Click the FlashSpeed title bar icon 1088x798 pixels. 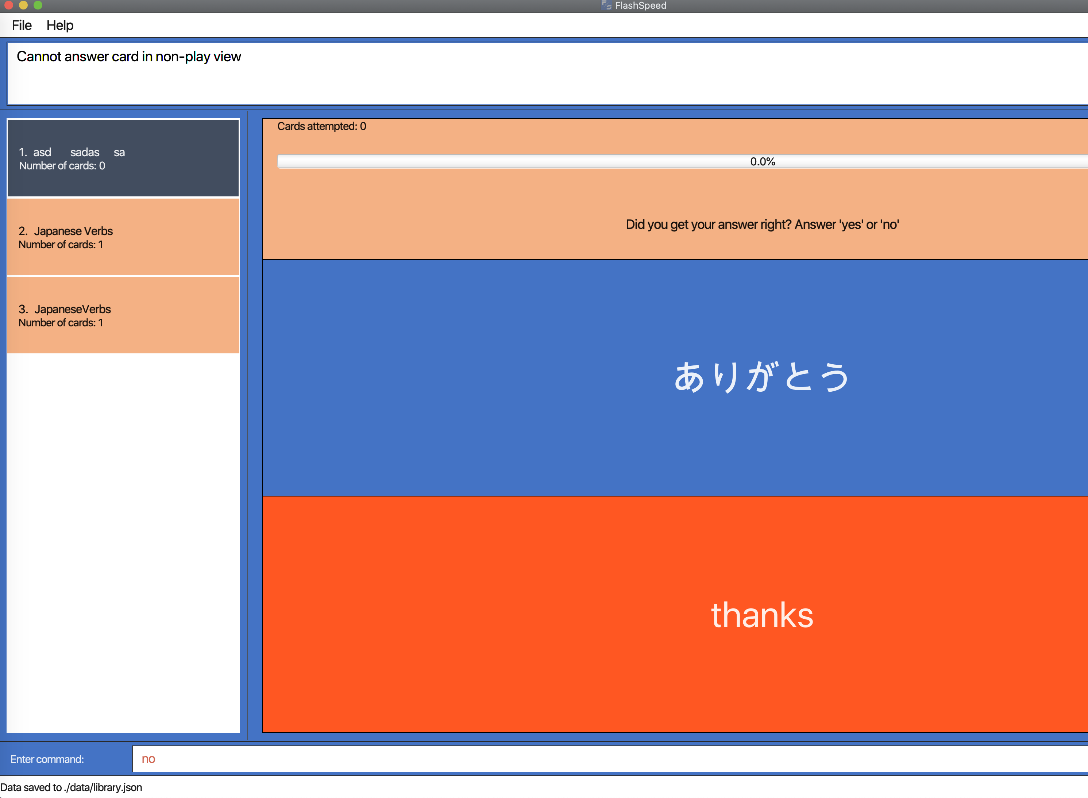pyautogui.click(x=606, y=5)
